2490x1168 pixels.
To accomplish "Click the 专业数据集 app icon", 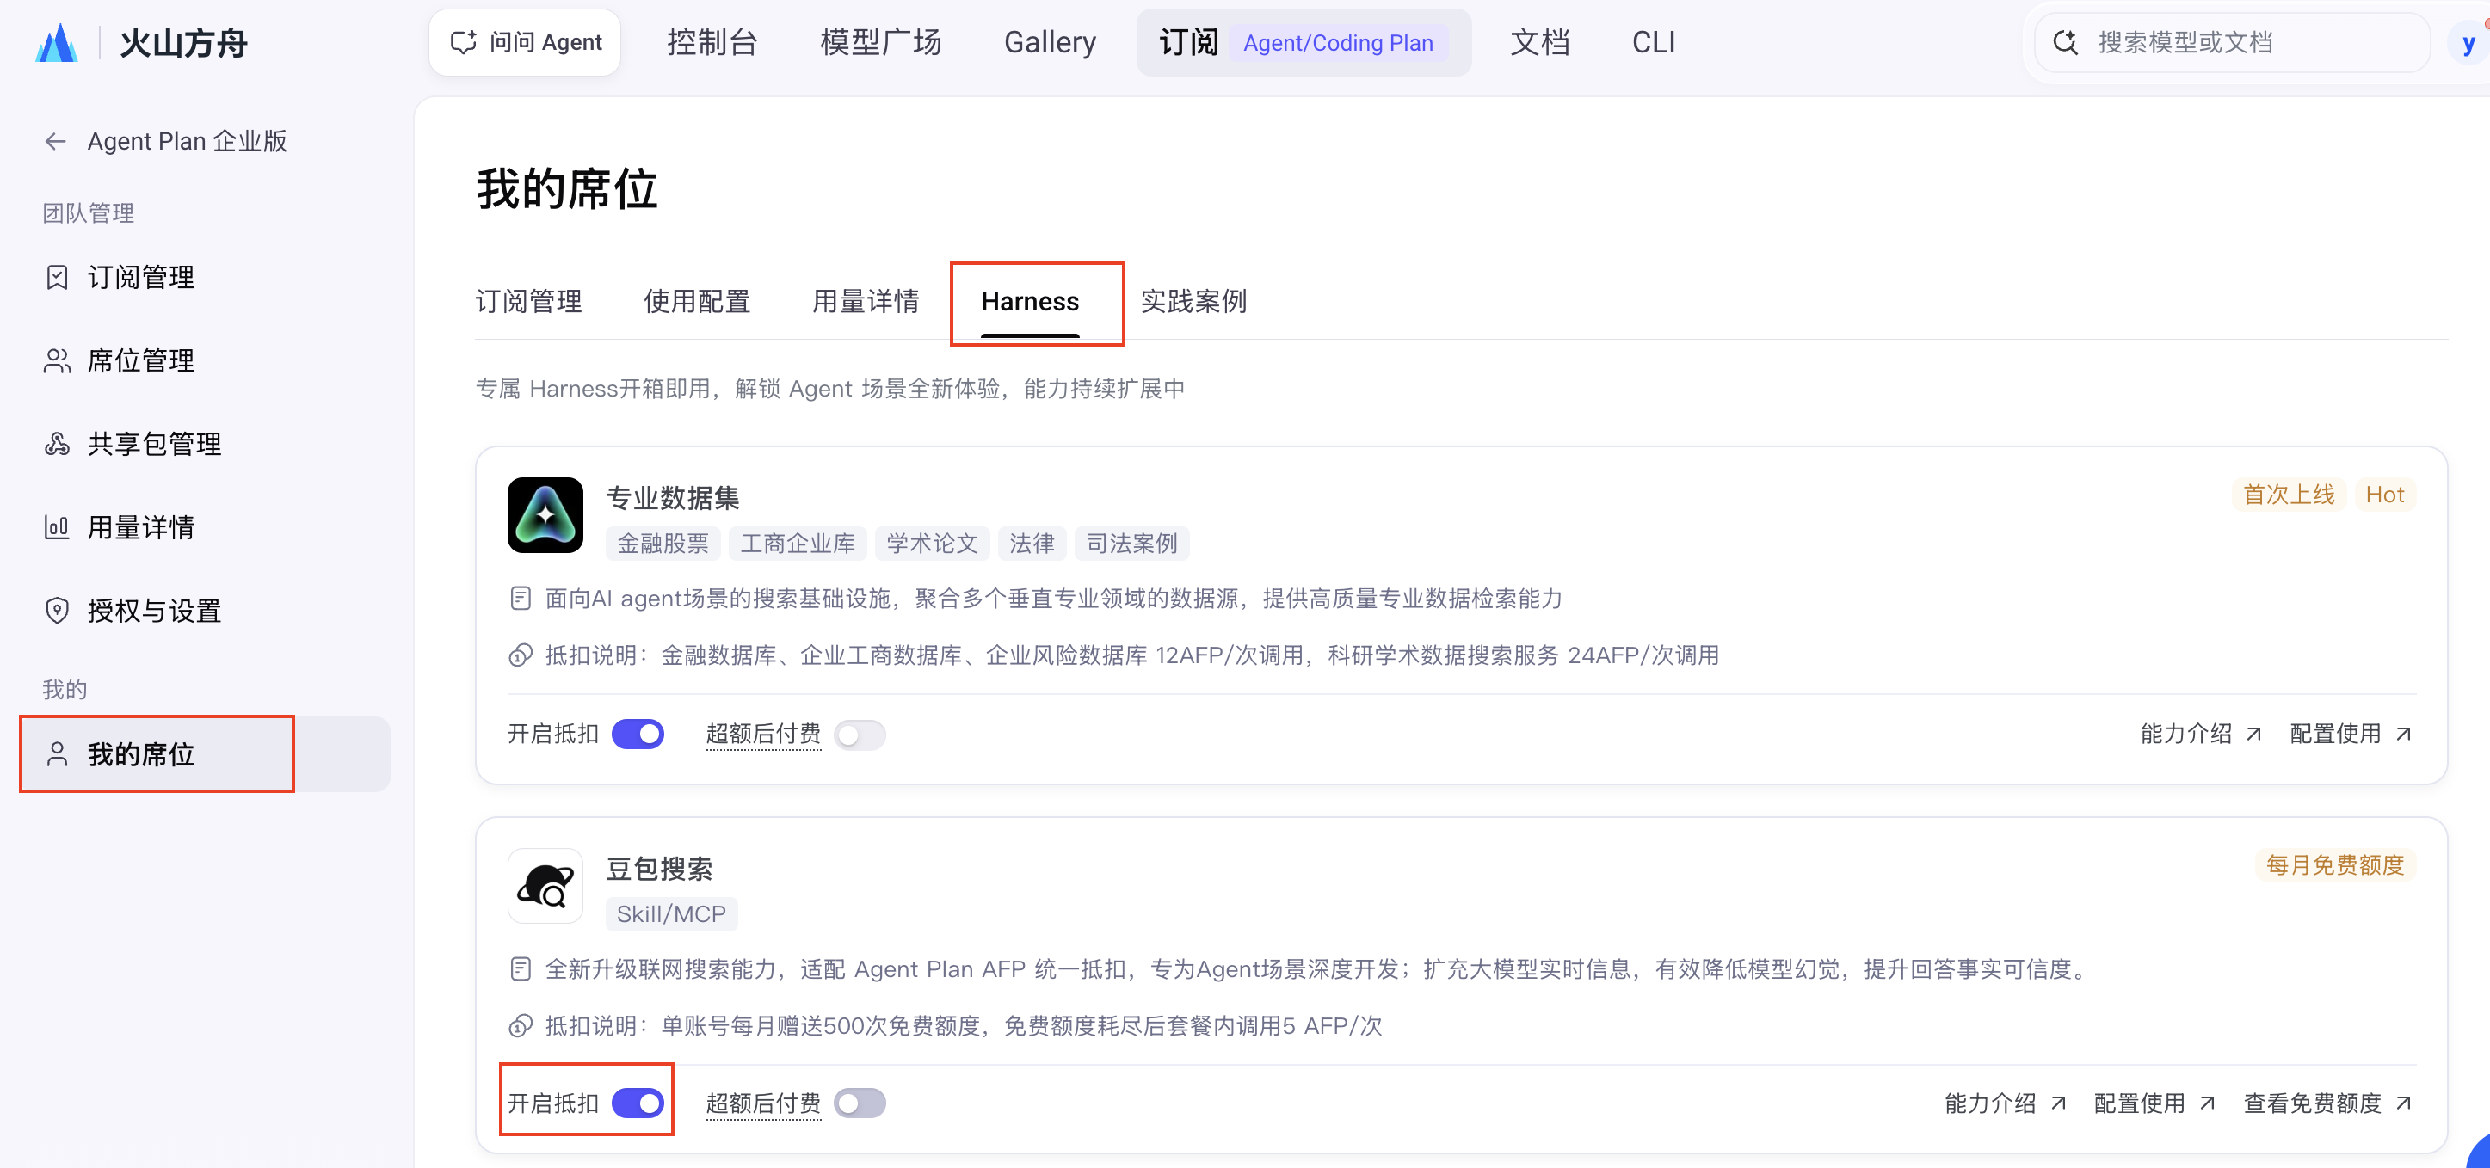I will click(545, 515).
